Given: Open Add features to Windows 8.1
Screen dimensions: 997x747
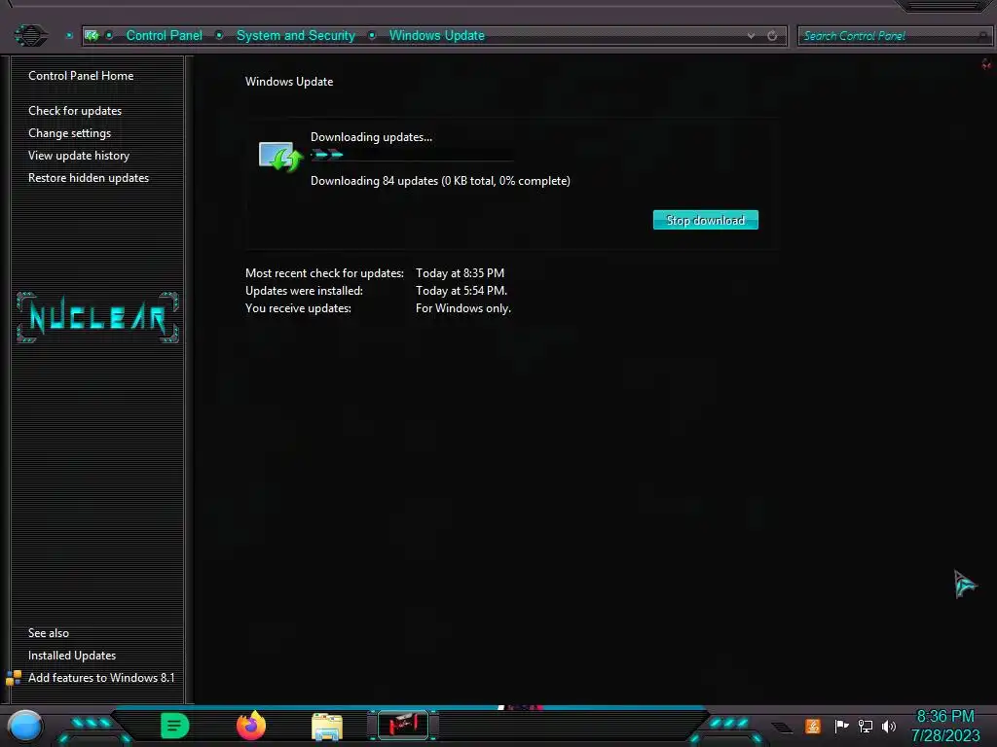Looking at the screenshot, I should (101, 678).
